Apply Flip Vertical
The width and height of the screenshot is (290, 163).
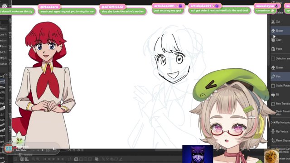click(x=280, y=131)
